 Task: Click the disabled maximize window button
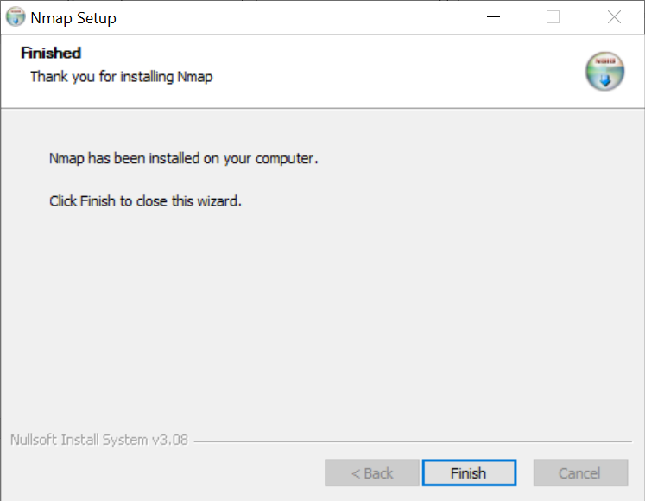pos(553,17)
